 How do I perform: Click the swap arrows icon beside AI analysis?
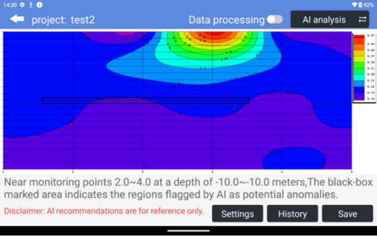click(362, 20)
